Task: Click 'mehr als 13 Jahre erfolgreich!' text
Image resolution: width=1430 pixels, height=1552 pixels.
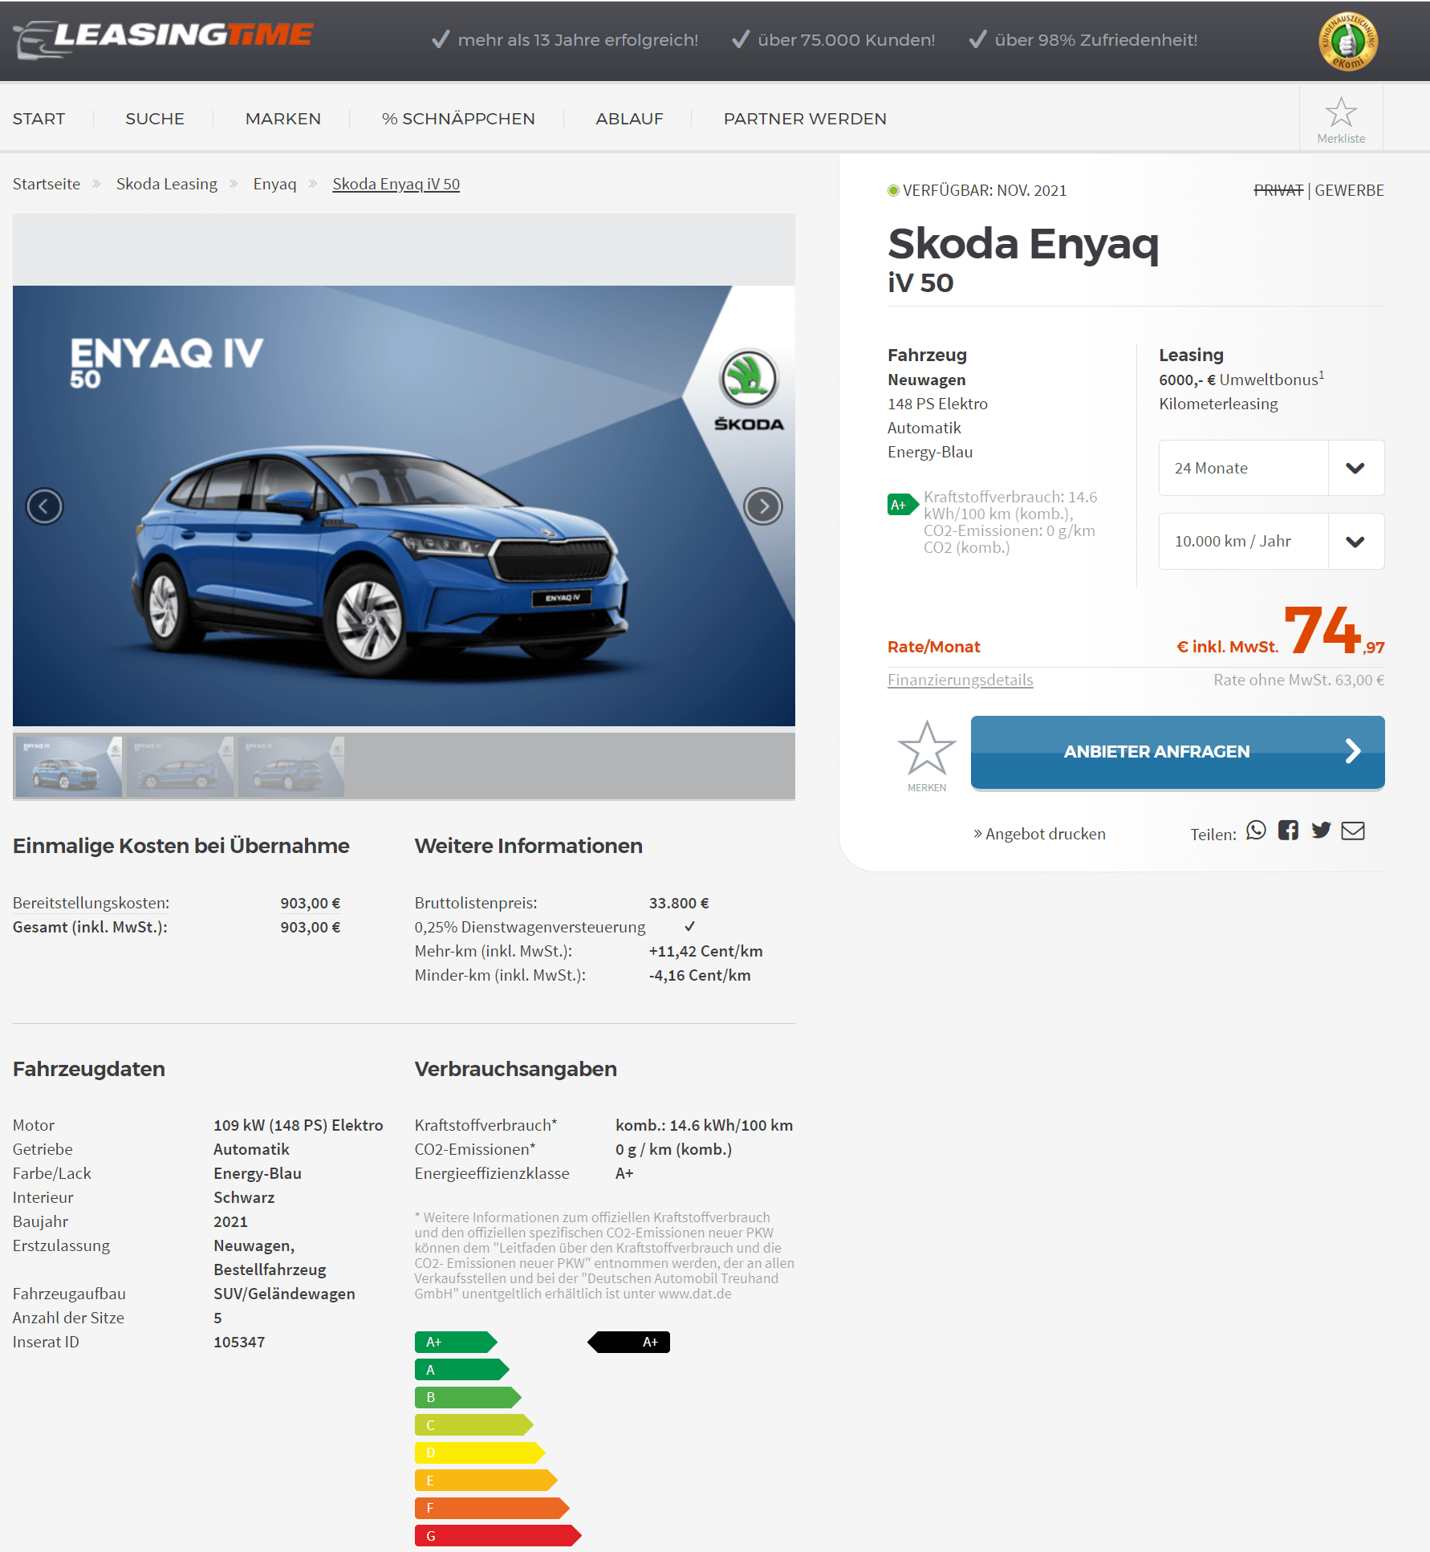Action: [x=578, y=40]
